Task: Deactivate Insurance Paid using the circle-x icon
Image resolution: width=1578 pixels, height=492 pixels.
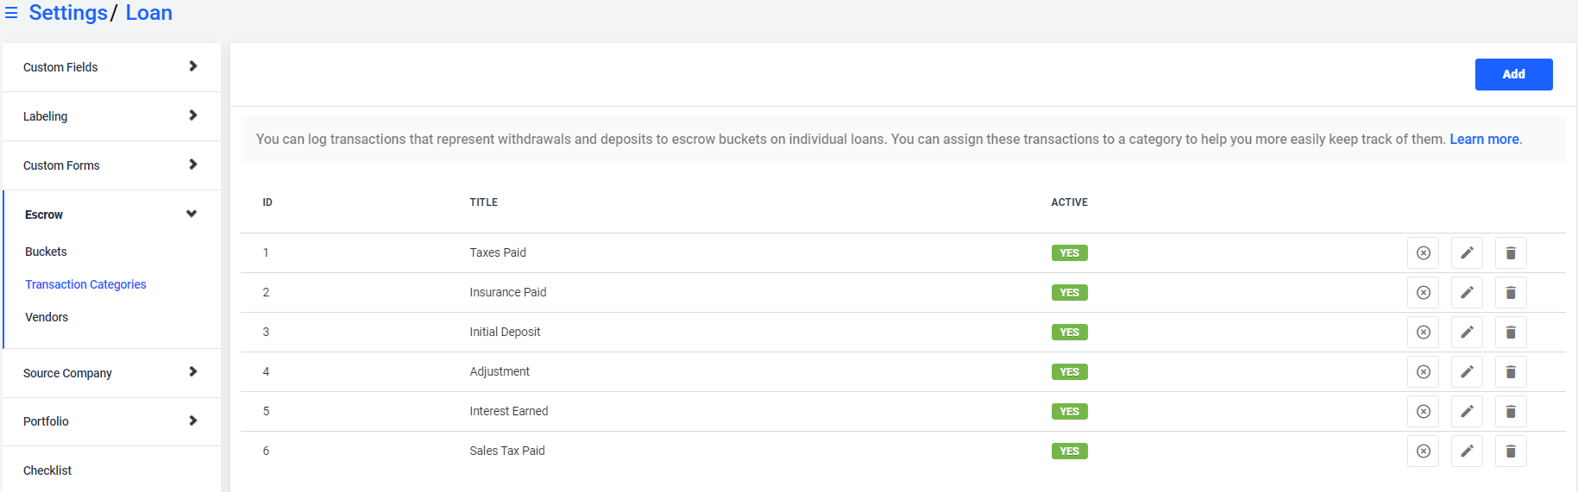Action: (x=1424, y=293)
